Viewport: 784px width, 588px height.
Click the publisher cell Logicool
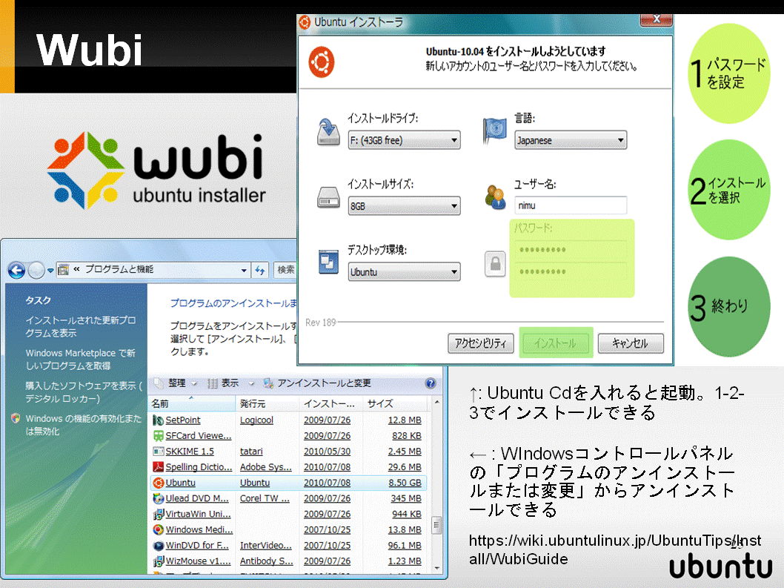click(x=256, y=420)
